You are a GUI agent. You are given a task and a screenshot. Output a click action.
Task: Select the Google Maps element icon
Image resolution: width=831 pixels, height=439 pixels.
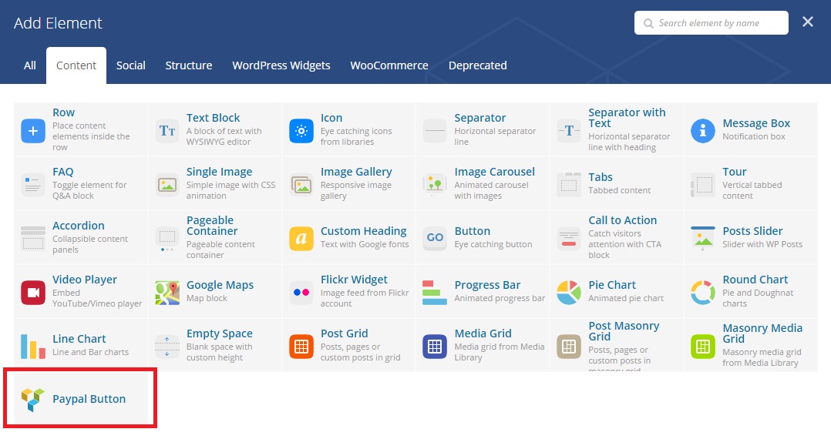[x=167, y=293]
